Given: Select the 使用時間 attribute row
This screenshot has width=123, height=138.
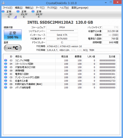Looking at the screenshot, I should click(x=60, y=70).
